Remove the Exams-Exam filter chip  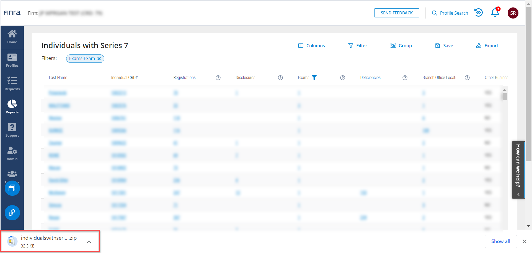(x=99, y=59)
